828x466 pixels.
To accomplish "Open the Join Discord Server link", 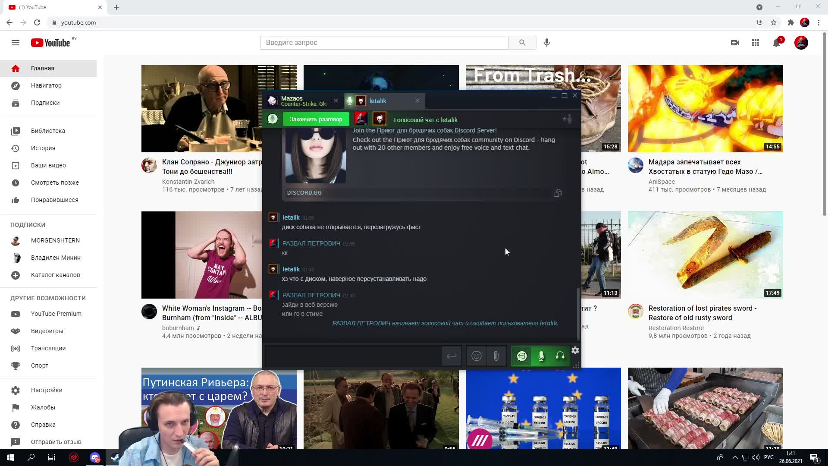I will [x=425, y=130].
